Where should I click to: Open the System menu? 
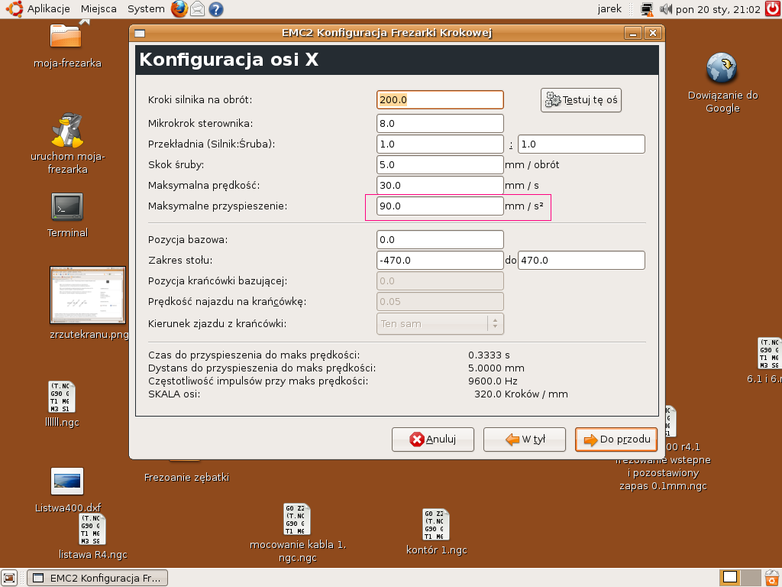pyautogui.click(x=146, y=9)
